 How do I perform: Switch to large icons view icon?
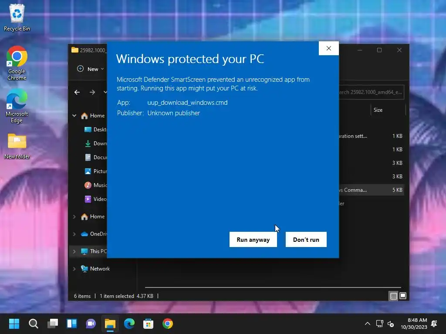pyautogui.click(x=403, y=296)
